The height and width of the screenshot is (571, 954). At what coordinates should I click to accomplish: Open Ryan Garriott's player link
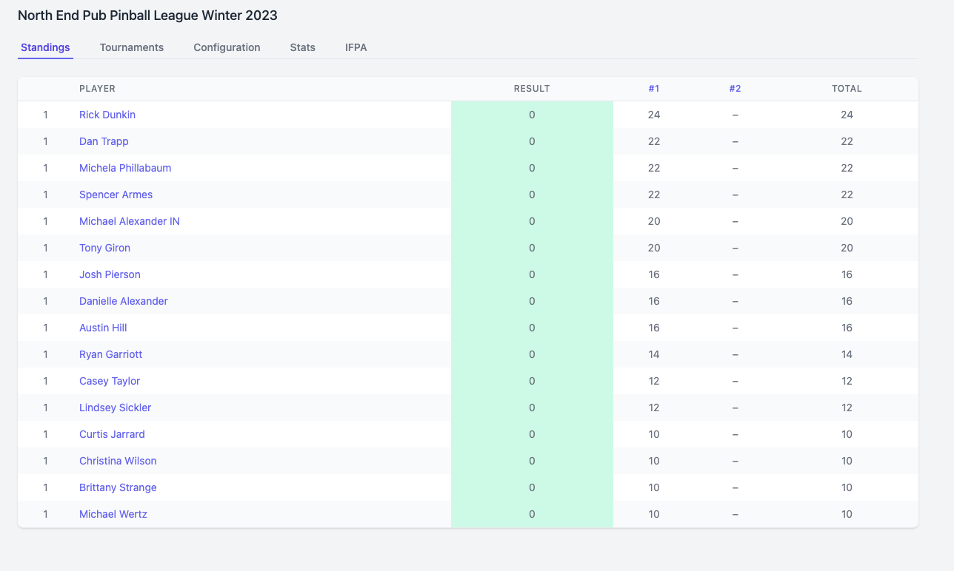click(110, 354)
